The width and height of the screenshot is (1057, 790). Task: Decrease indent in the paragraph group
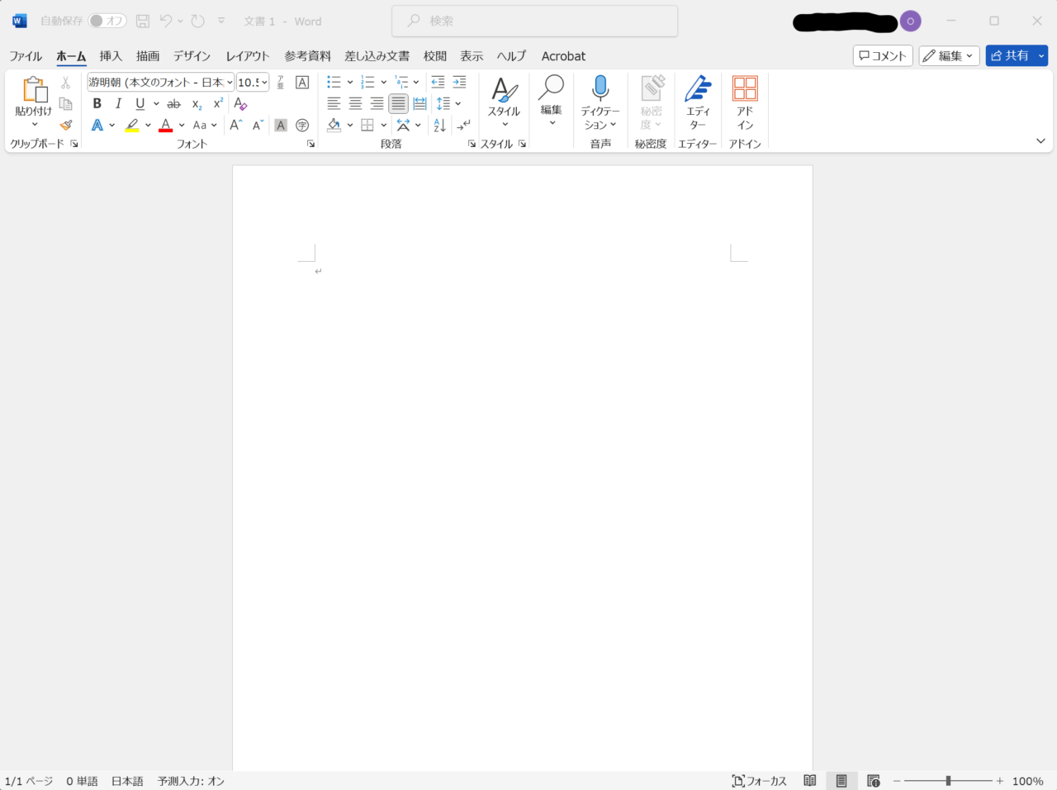(x=438, y=82)
